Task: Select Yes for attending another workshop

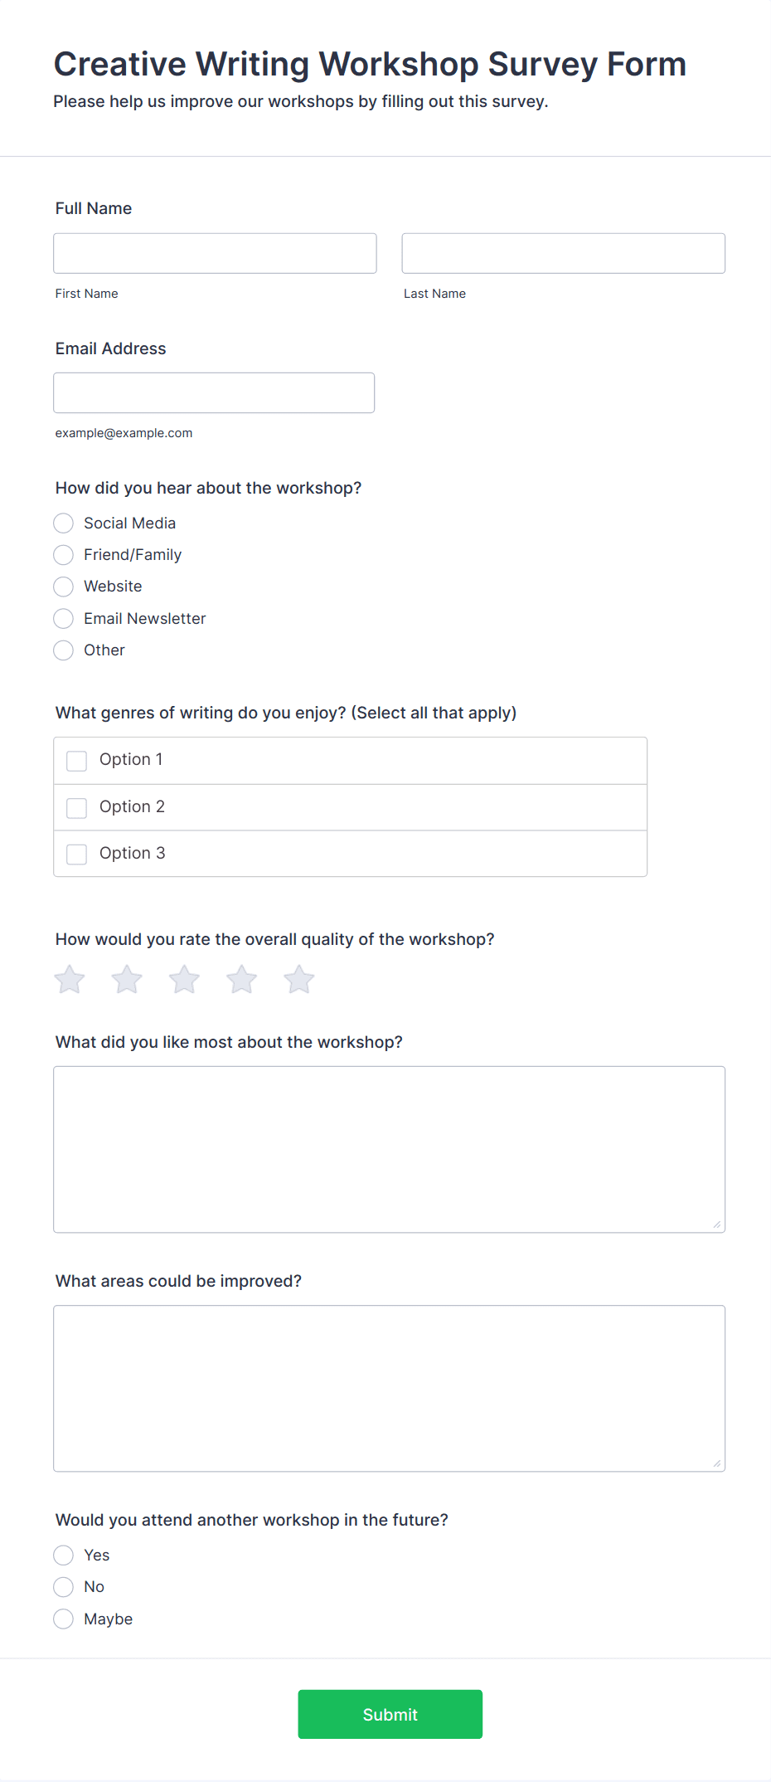Action: pyautogui.click(x=64, y=1556)
